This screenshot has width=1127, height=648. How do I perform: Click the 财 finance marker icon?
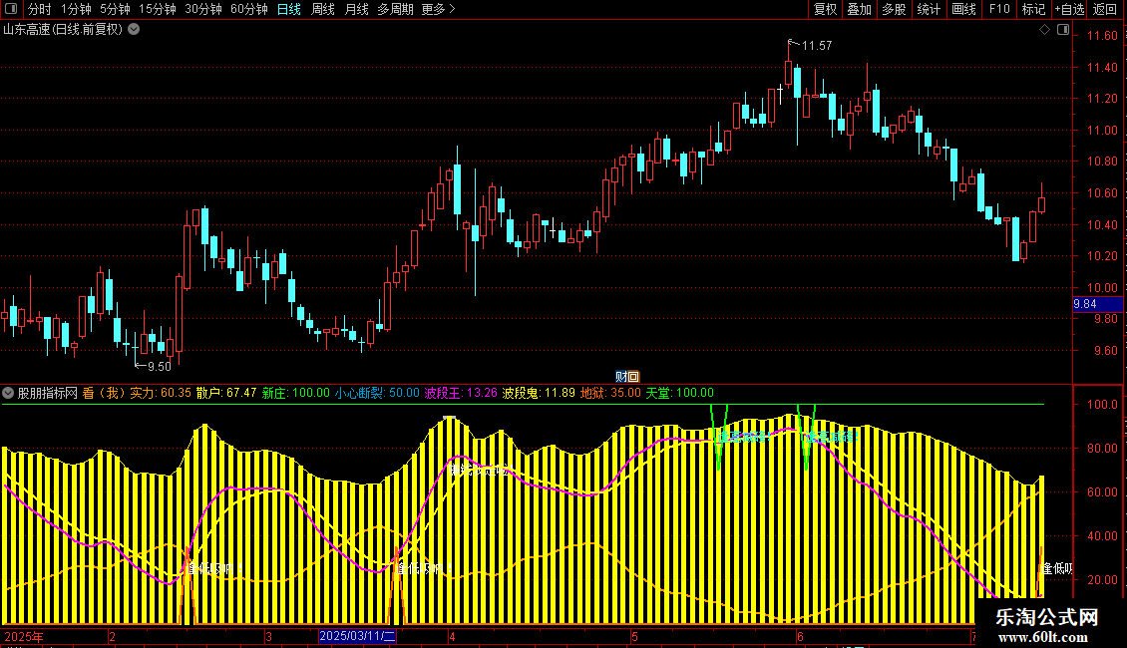621,377
